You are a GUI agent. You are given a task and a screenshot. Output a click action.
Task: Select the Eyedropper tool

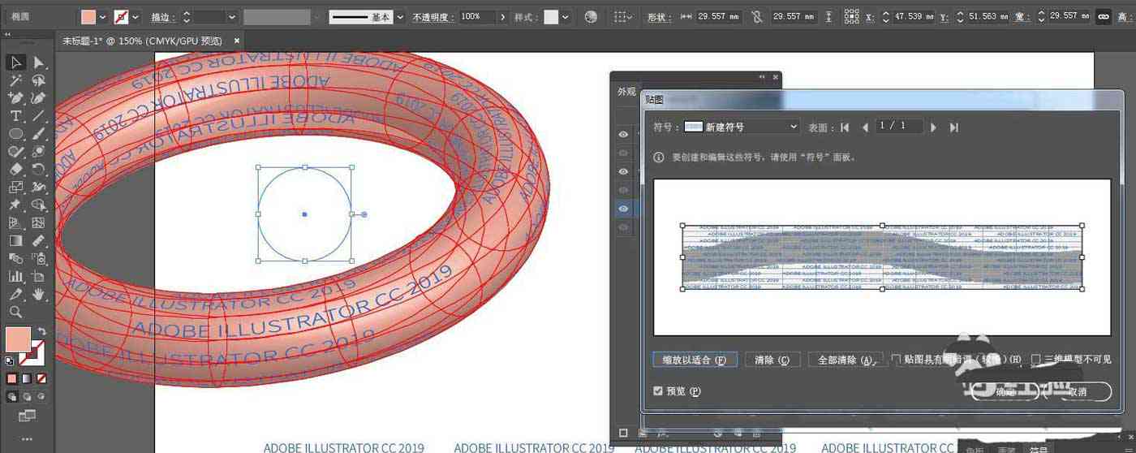tap(15, 295)
